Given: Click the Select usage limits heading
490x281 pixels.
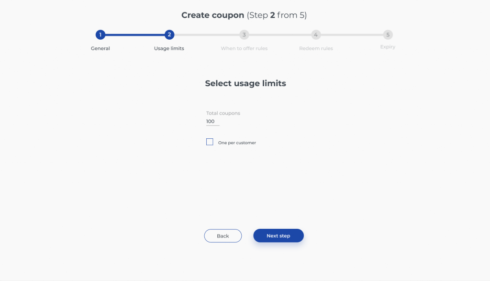Looking at the screenshot, I should pos(245,83).
